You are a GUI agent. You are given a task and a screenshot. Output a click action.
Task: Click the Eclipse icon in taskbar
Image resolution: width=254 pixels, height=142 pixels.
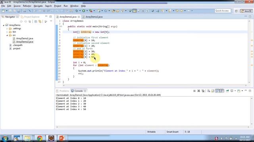(x=51, y=138)
